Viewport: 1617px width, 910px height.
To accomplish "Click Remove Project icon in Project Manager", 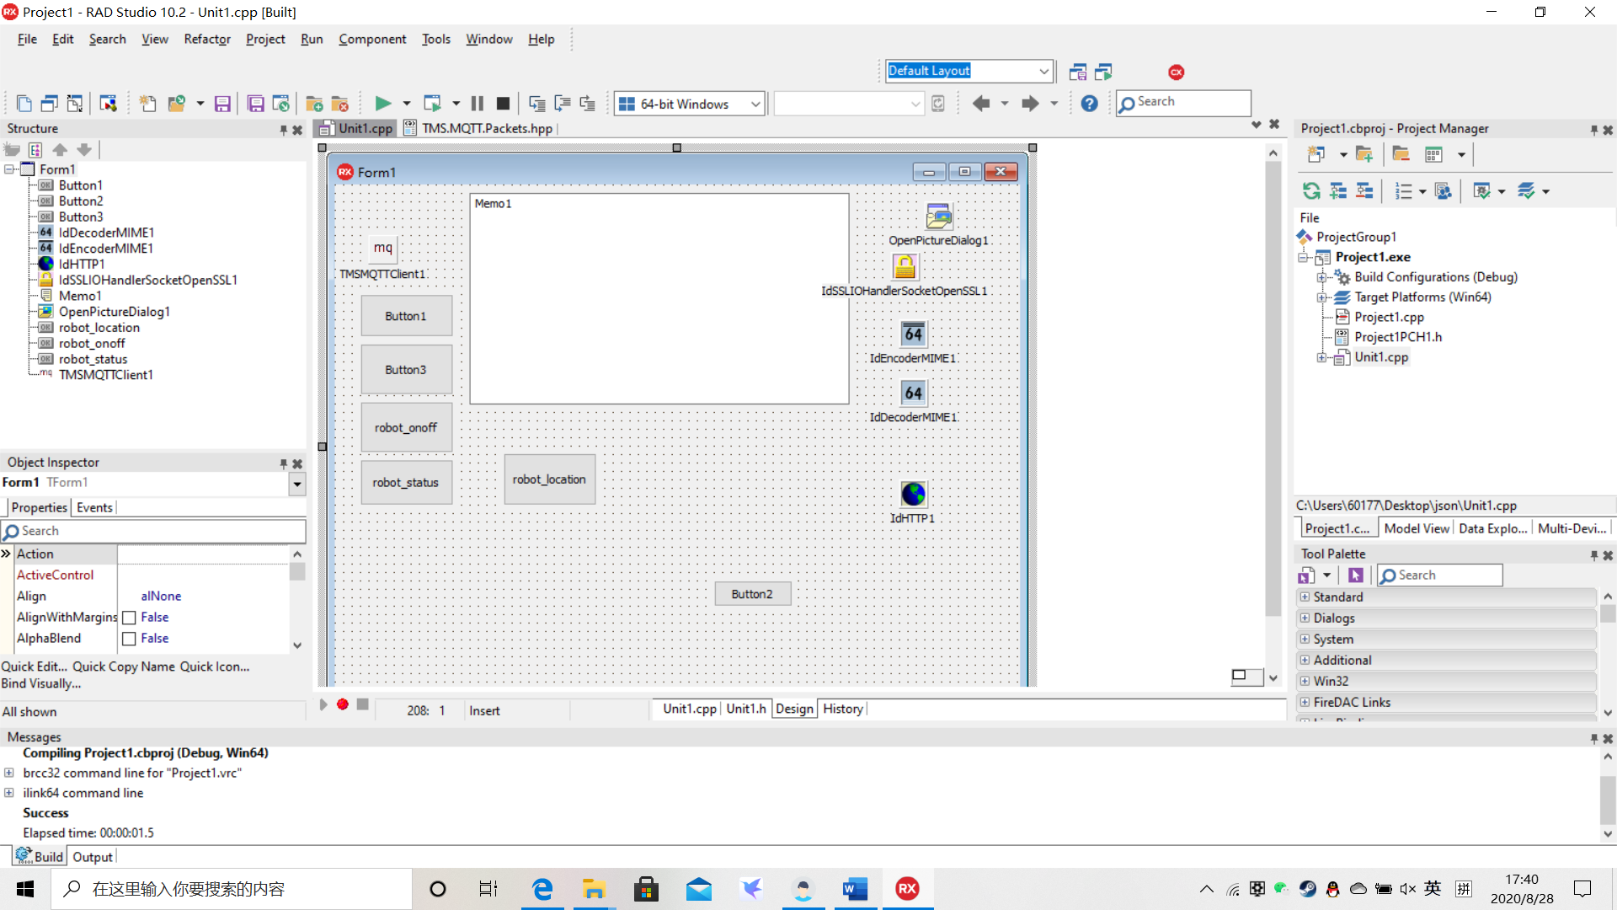I will pyautogui.click(x=1401, y=154).
